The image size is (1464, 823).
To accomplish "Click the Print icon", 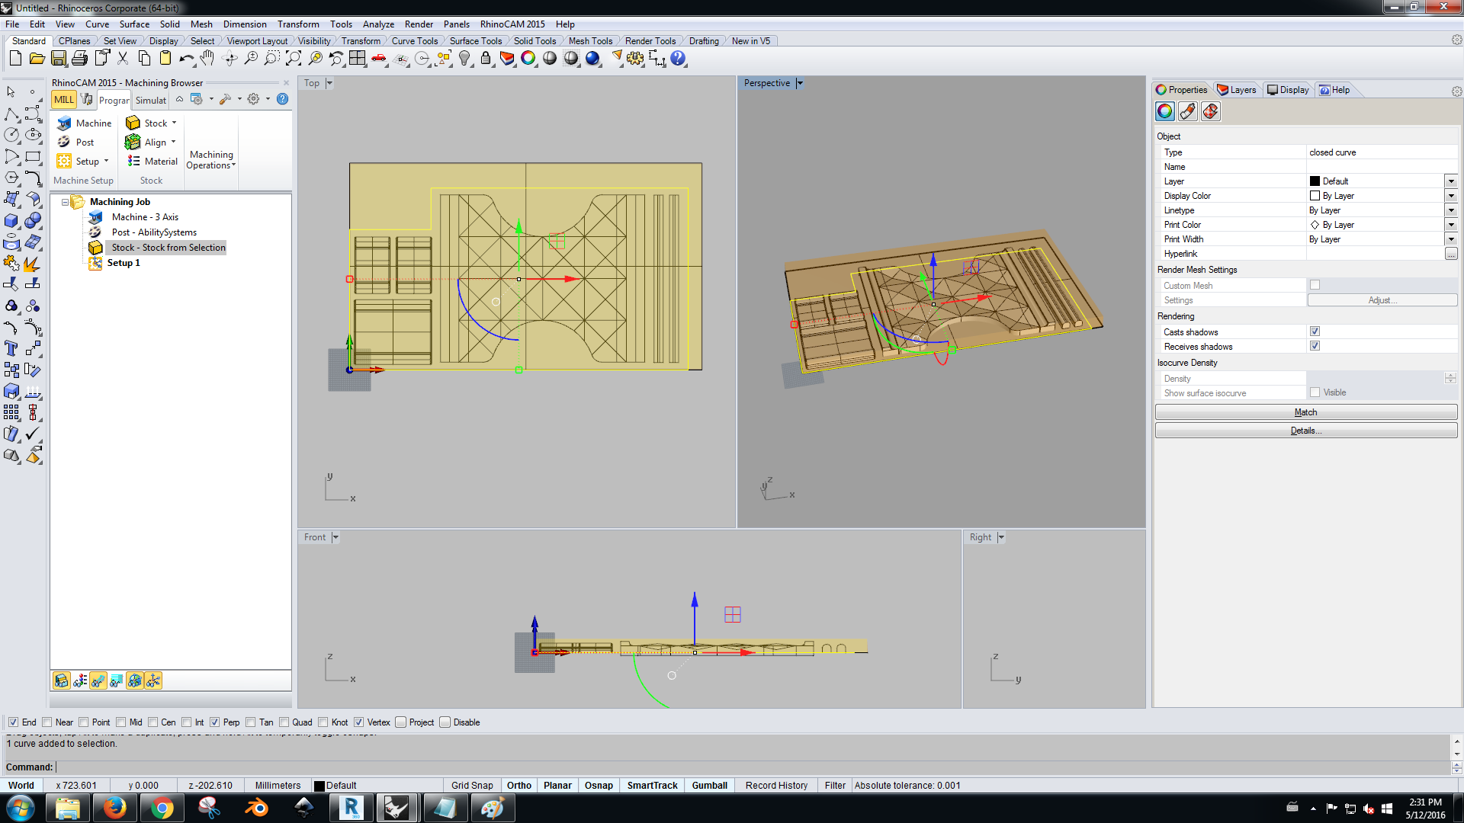I will (x=79, y=58).
